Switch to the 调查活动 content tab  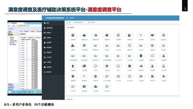click(92, 22)
